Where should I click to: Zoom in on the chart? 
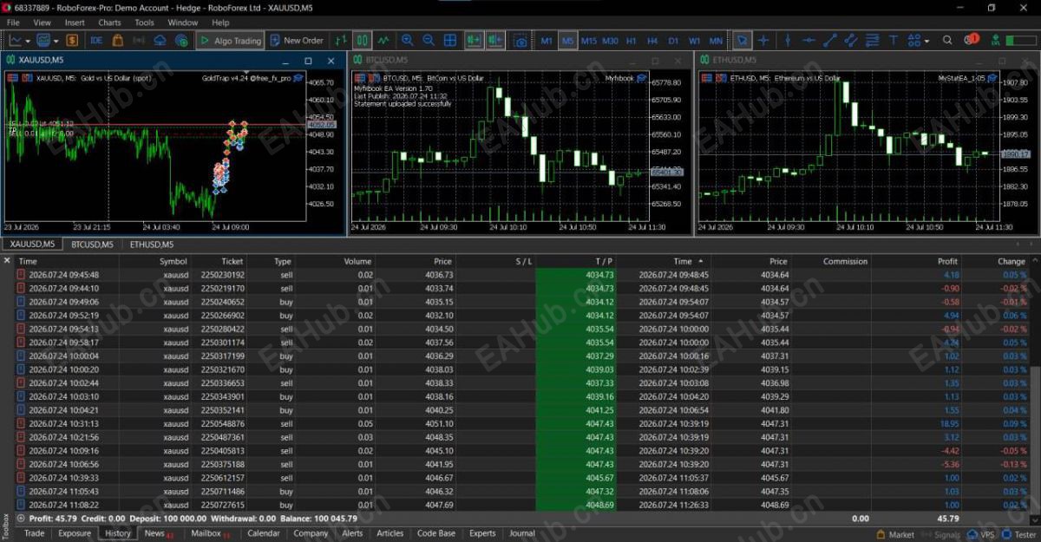[x=407, y=40]
